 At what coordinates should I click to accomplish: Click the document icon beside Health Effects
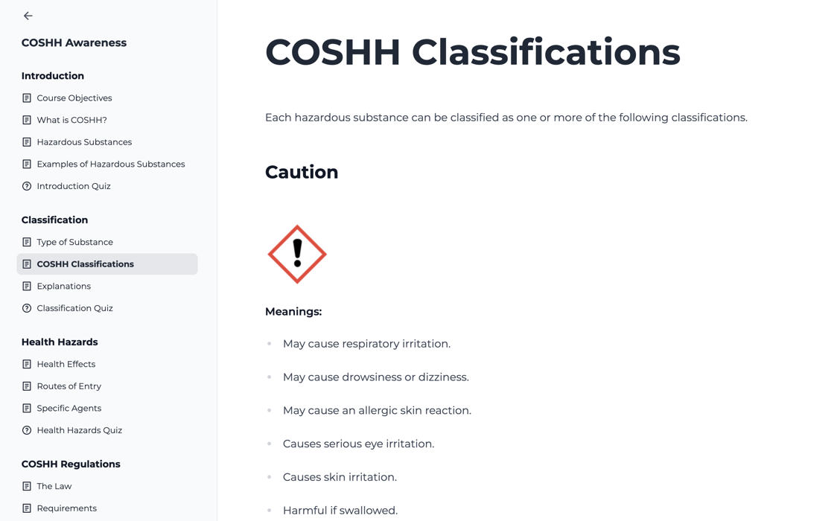pyautogui.click(x=26, y=364)
